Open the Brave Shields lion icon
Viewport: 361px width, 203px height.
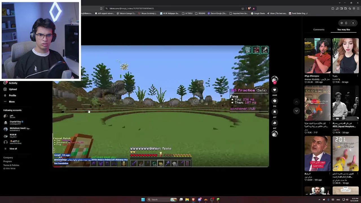coord(249,8)
